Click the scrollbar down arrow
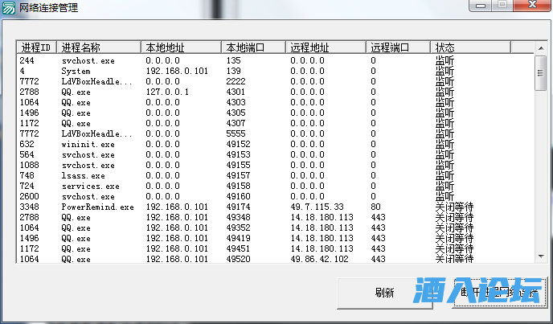This screenshot has height=324, width=553. (541, 256)
